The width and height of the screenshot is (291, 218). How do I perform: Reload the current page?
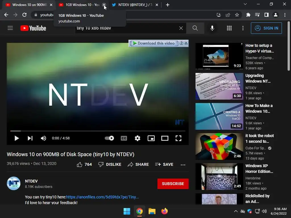click(x=24, y=15)
